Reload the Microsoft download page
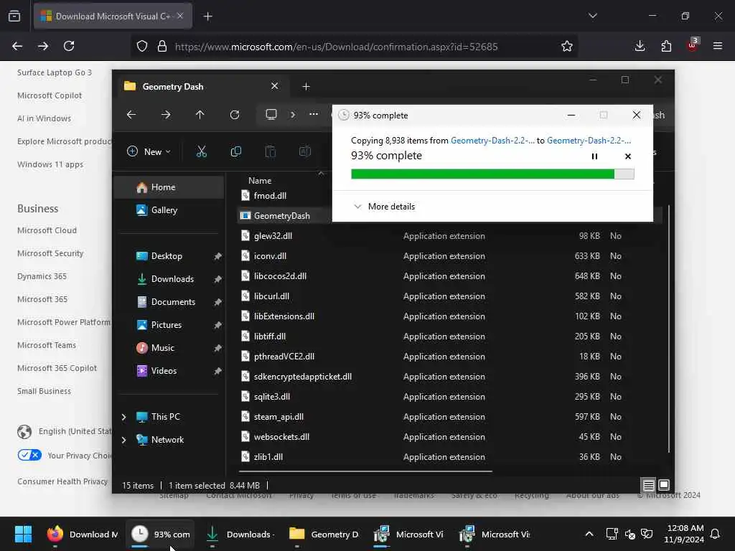This screenshot has width=735, height=551. 69,46
